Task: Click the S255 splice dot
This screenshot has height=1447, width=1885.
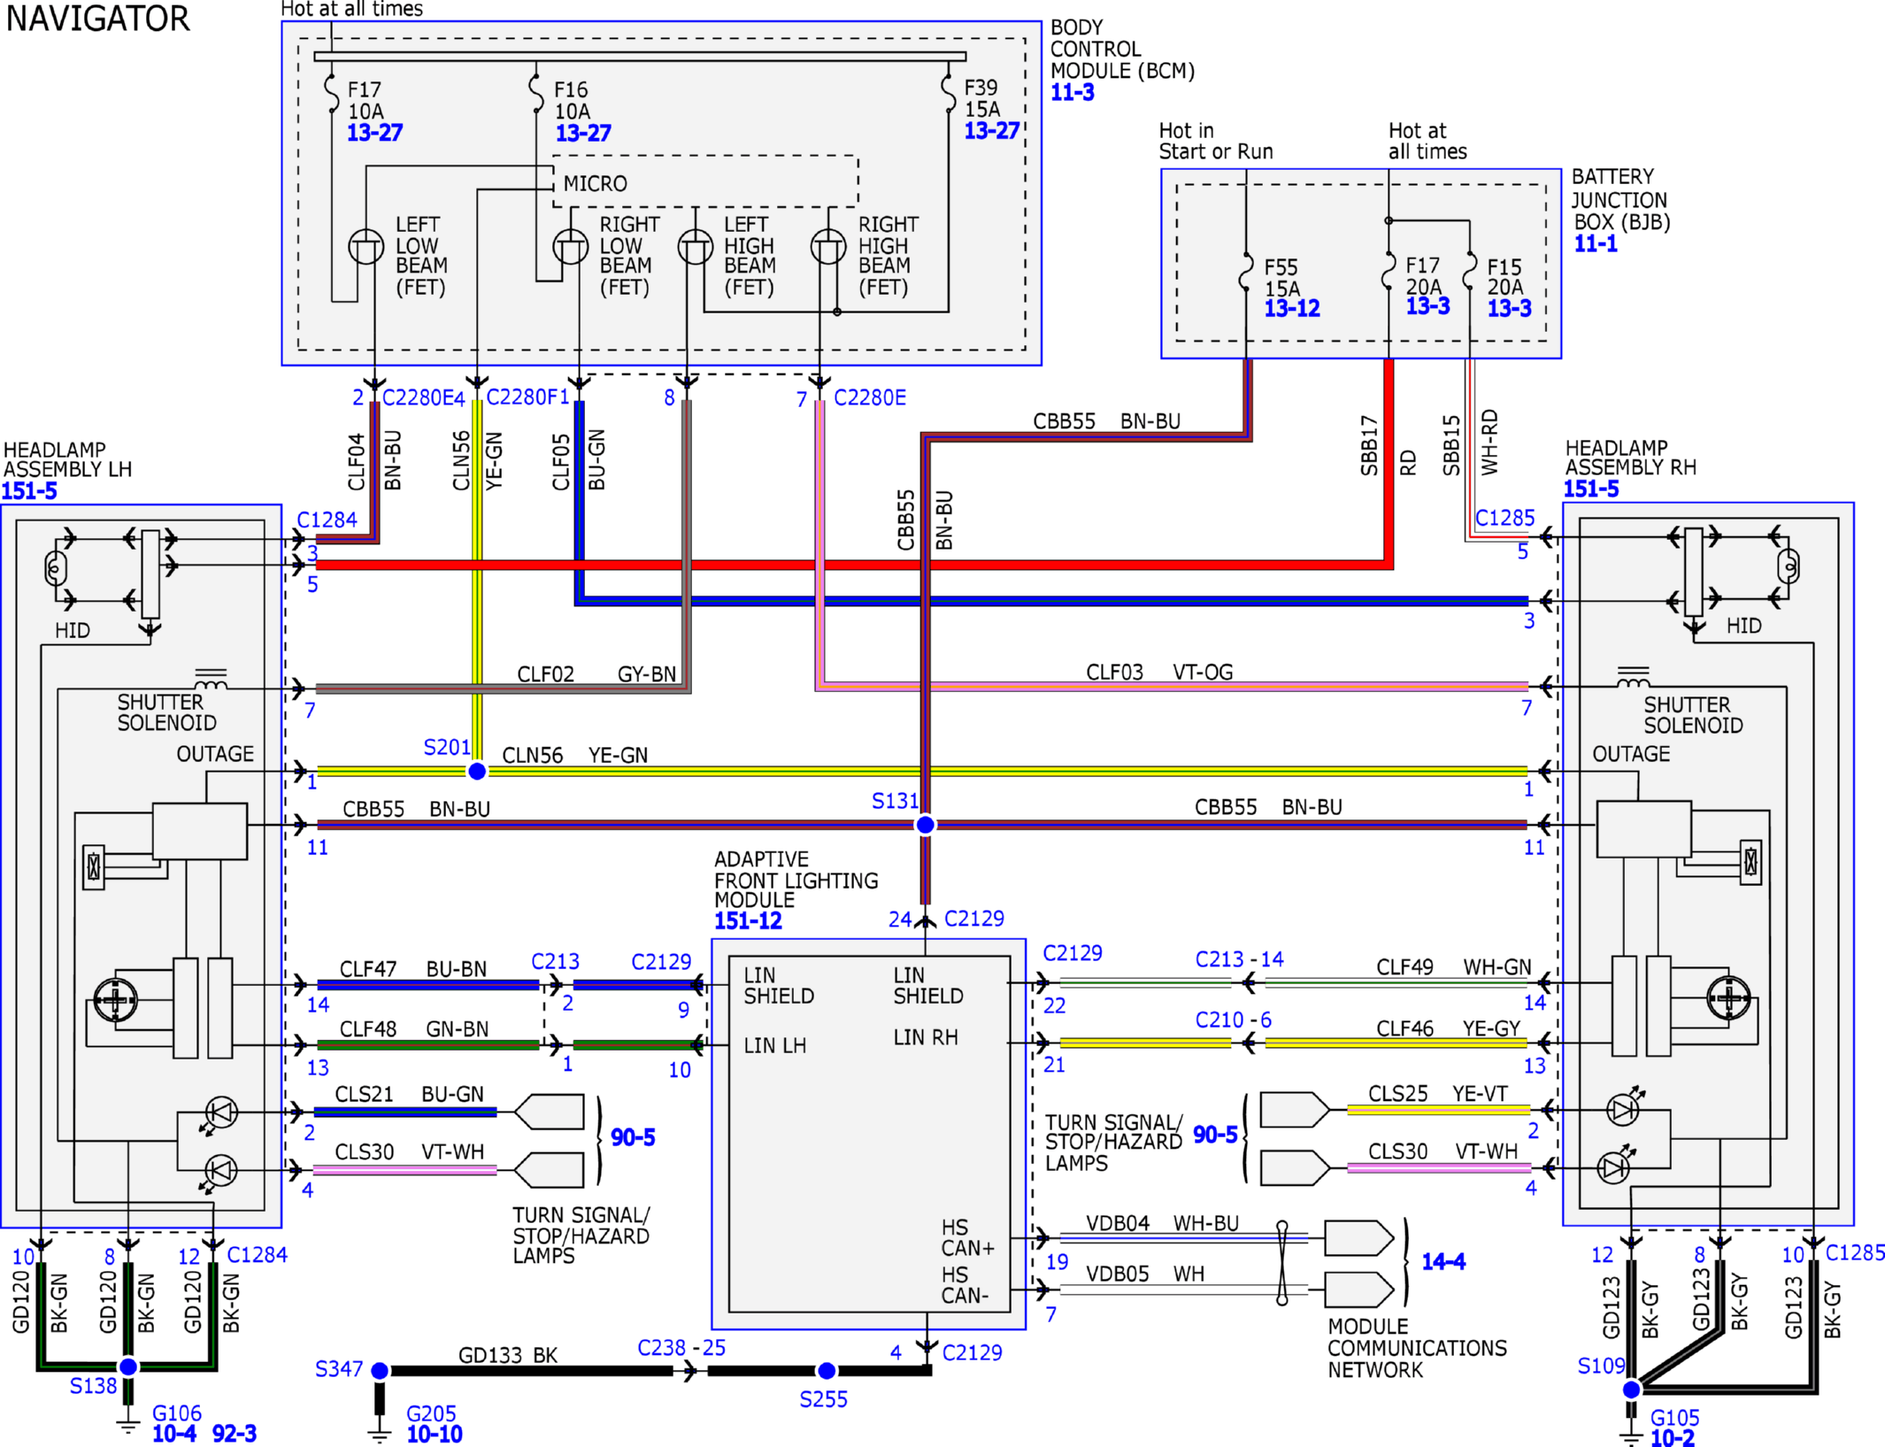Action: pyautogui.click(x=827, y=1371)
